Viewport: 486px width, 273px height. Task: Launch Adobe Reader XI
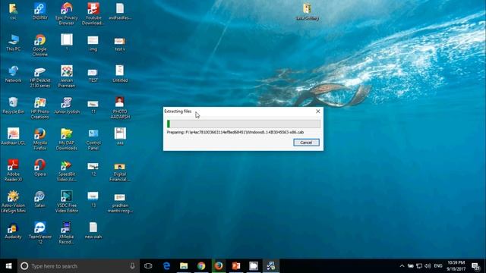pyautogui.click(x=14, y=170)
